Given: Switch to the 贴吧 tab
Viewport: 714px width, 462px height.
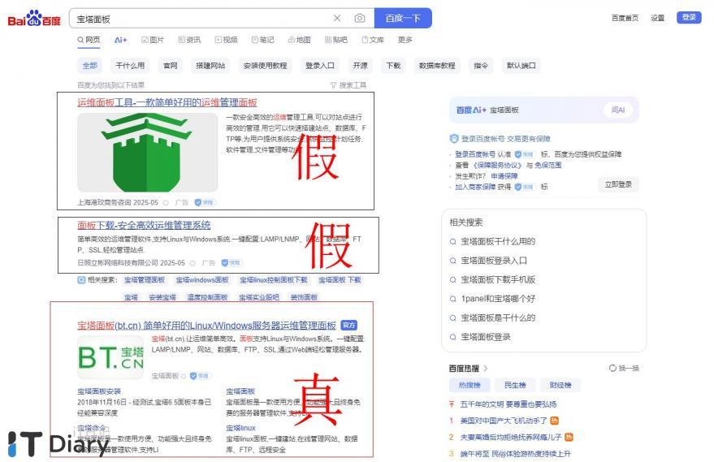Looking at the screenshot, I should (x=336, y=40).
